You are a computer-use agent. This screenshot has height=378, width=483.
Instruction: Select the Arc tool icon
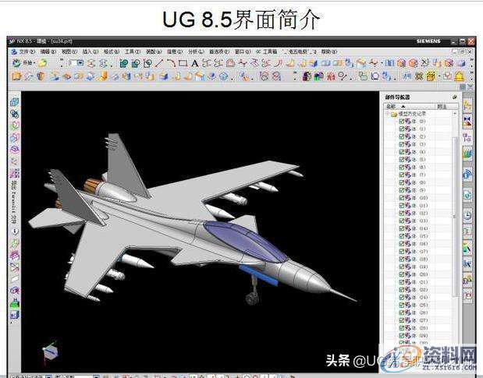(x=171, y=63)
